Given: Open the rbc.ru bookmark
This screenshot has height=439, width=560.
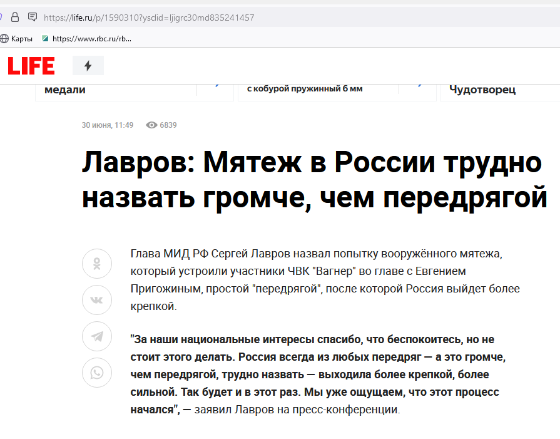Looking at the screenshot, I should (87, 39).
